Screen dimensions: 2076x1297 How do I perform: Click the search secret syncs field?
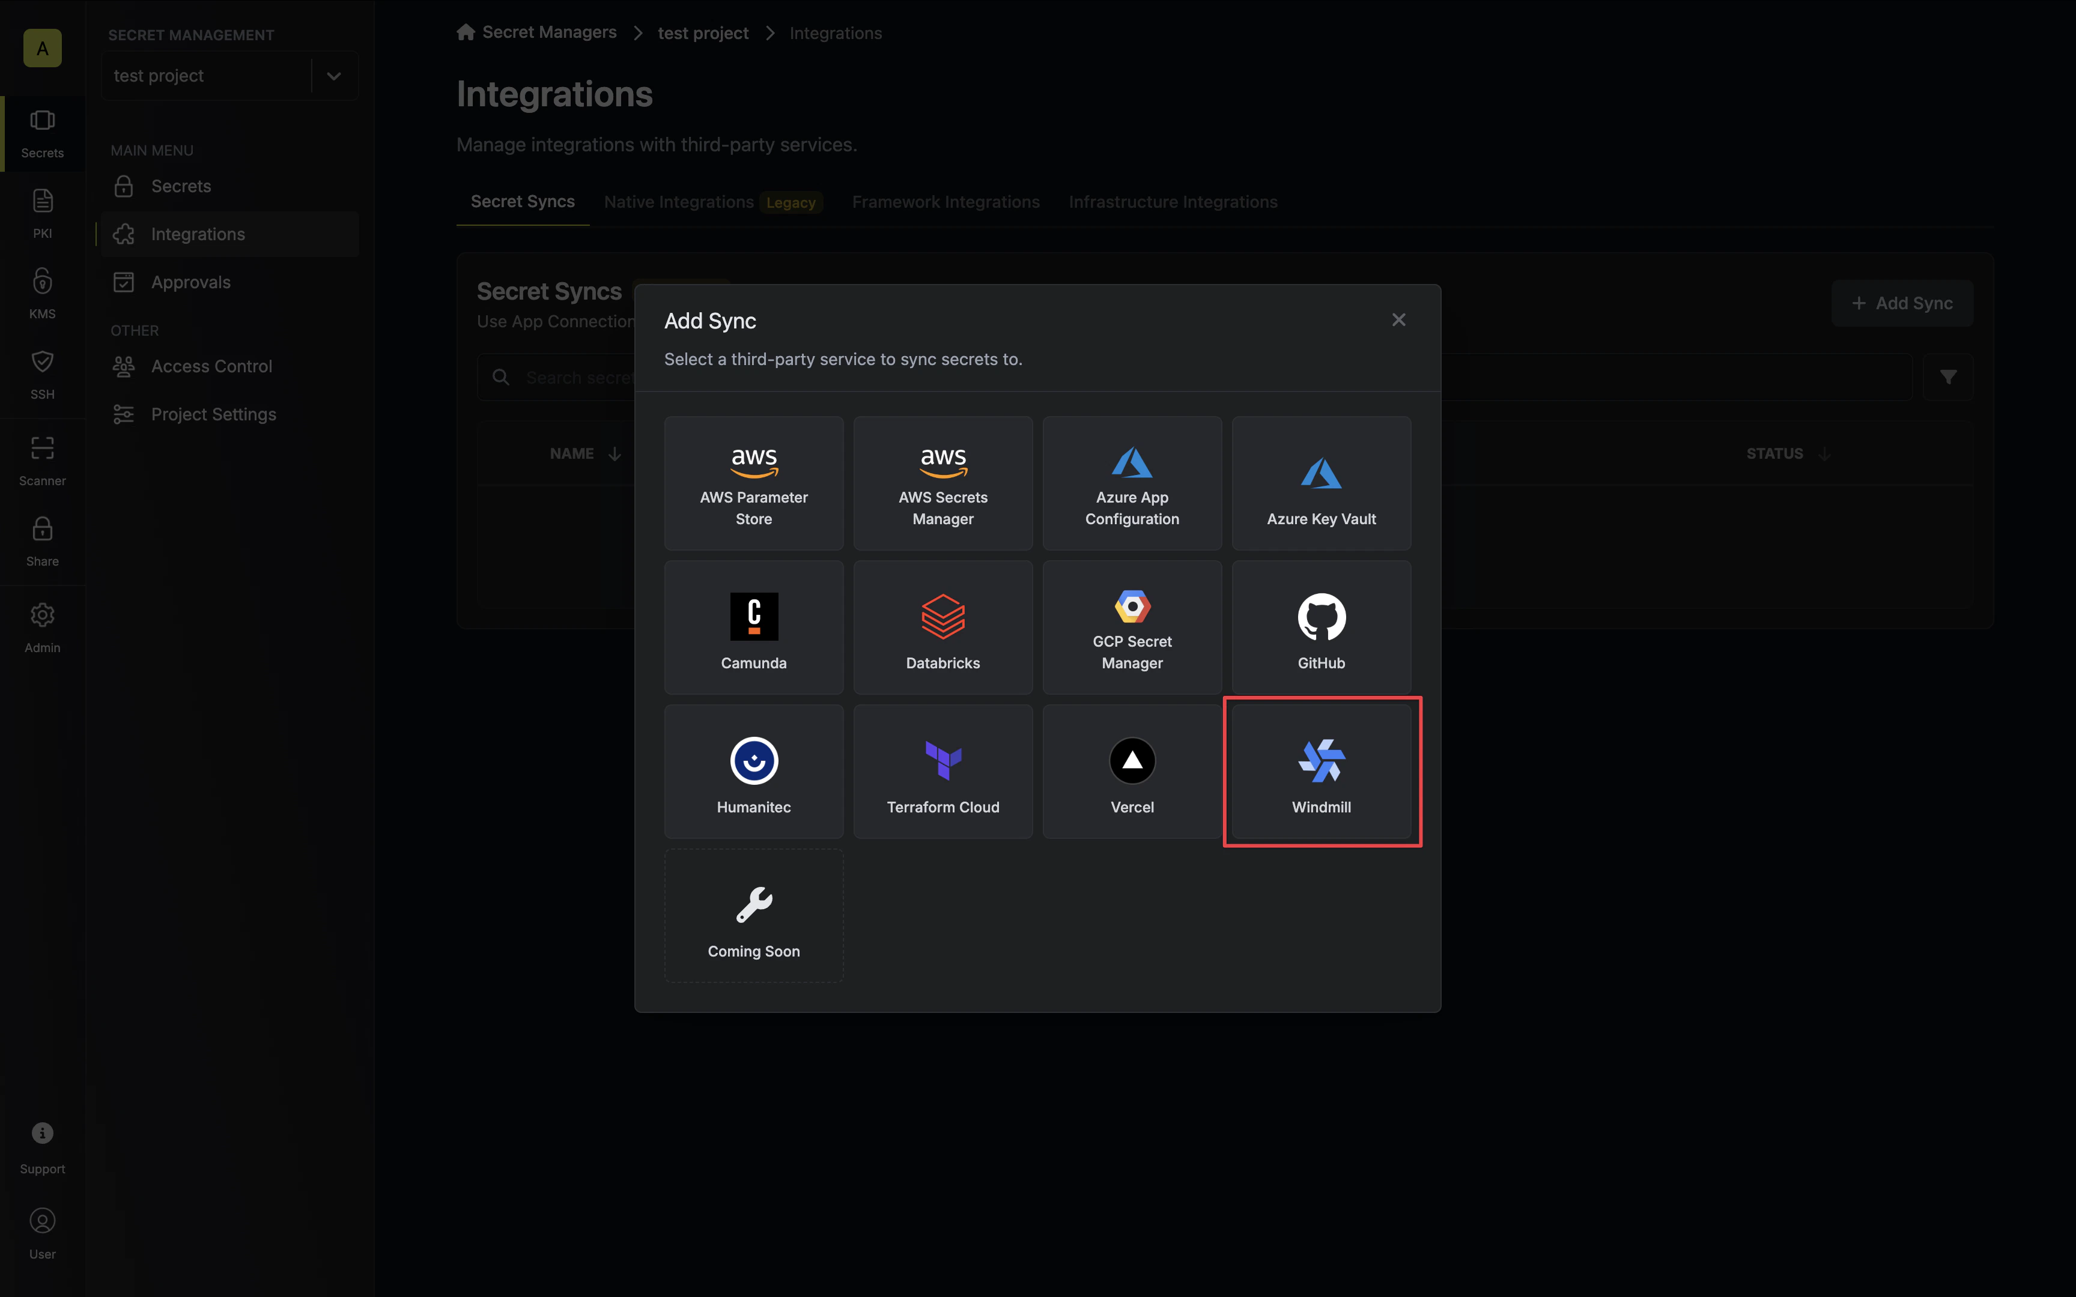[1194, 378]
